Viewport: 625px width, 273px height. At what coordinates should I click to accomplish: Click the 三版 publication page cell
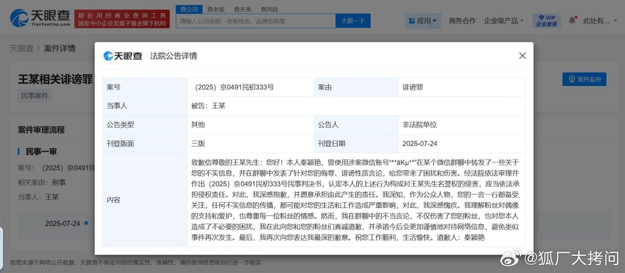point(251,143)
